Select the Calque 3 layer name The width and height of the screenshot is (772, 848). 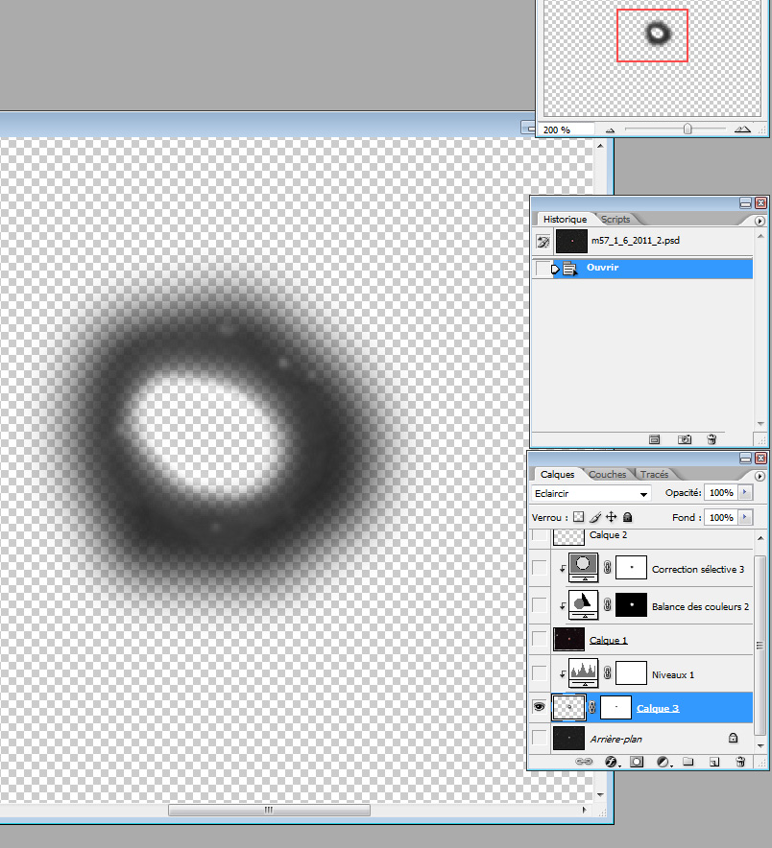tap(657, 708)
